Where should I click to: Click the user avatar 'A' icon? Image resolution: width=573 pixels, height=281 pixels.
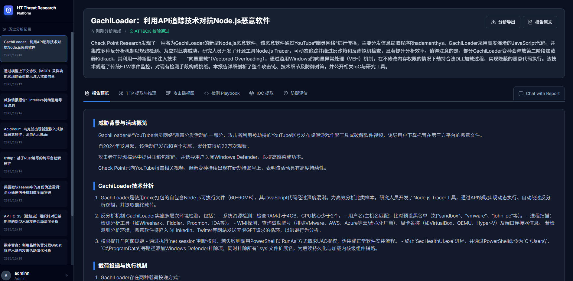point(6,276)
